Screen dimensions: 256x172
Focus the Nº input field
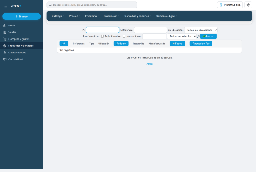tap(102, 30)
